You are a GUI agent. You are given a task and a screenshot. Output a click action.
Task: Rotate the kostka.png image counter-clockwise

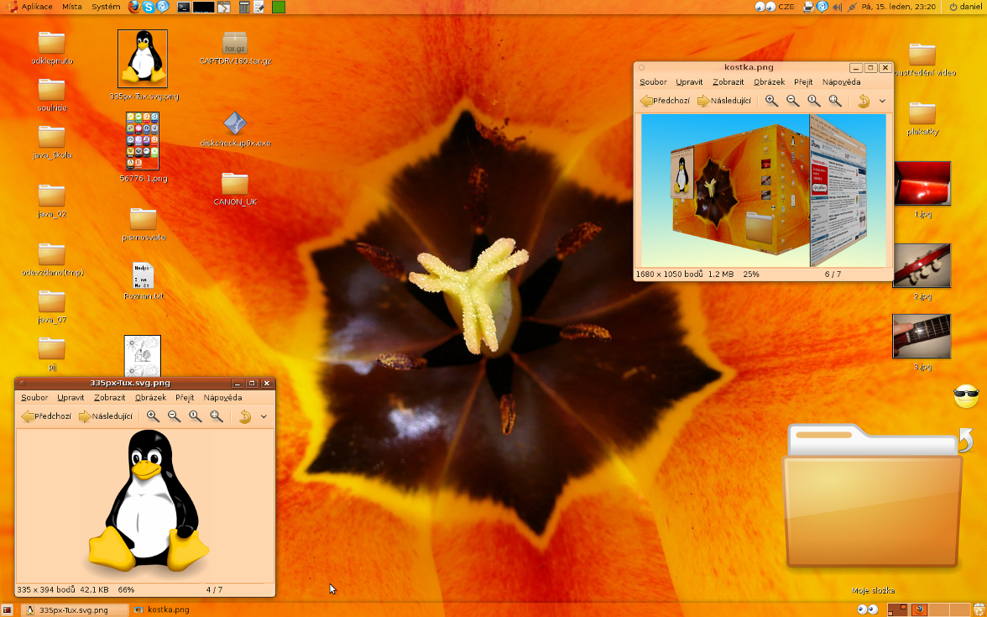[x=864, y=101]
